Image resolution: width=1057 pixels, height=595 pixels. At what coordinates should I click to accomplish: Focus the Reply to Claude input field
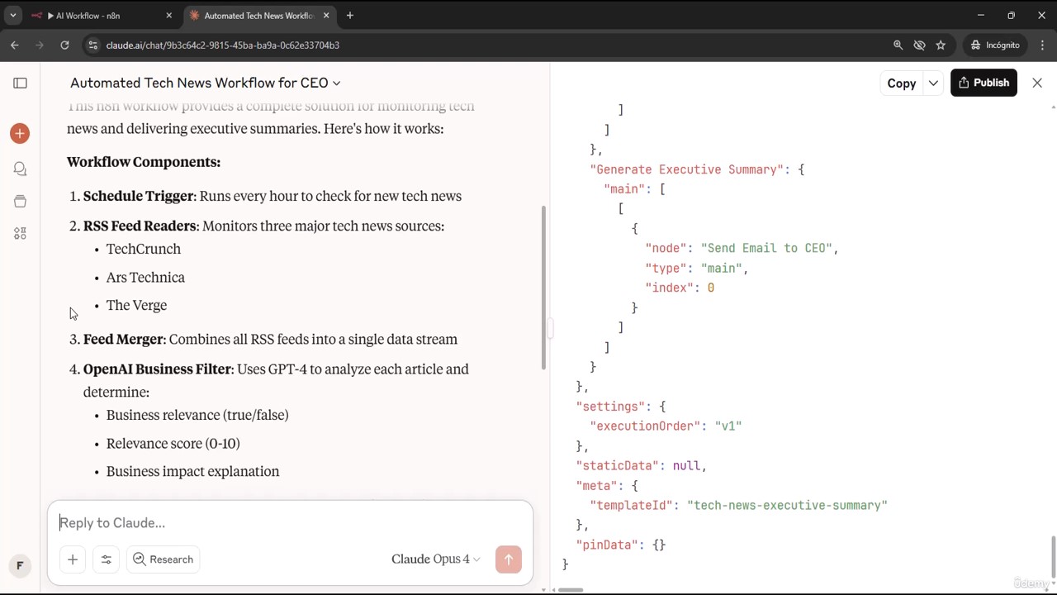290,523
